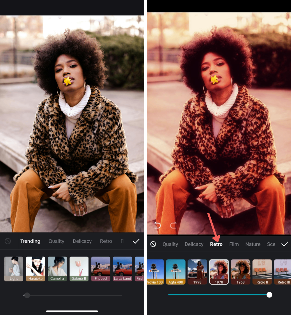The image size is (291, 315).
Task: Select the Retro tab in right screen
Action: (x=216, y=244)
